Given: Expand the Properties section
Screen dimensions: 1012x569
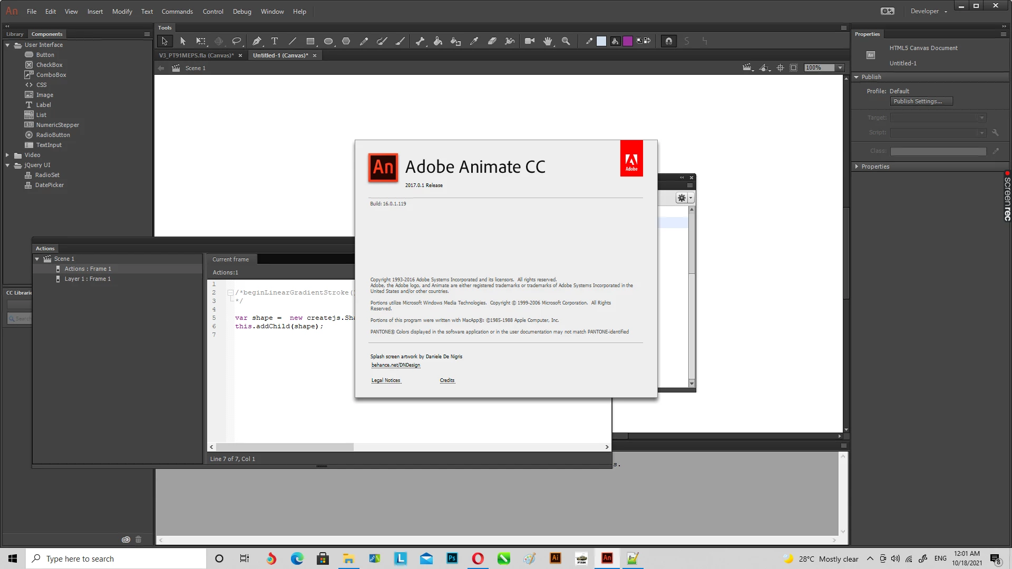Looking at the screenshot, I should pyautogui.click(x=857, y=166).
